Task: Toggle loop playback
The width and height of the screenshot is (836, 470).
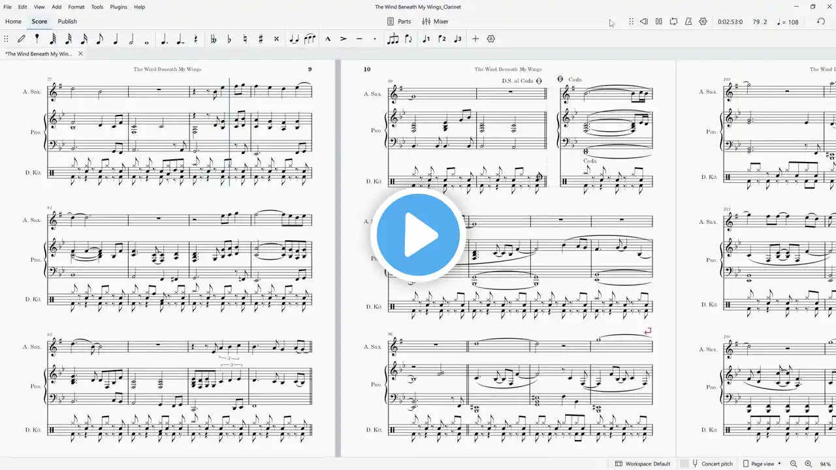Action: tap(673, 22)
